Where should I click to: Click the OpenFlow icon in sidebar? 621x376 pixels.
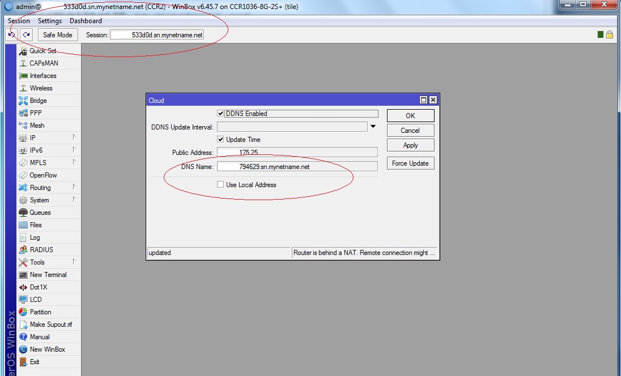23,175
